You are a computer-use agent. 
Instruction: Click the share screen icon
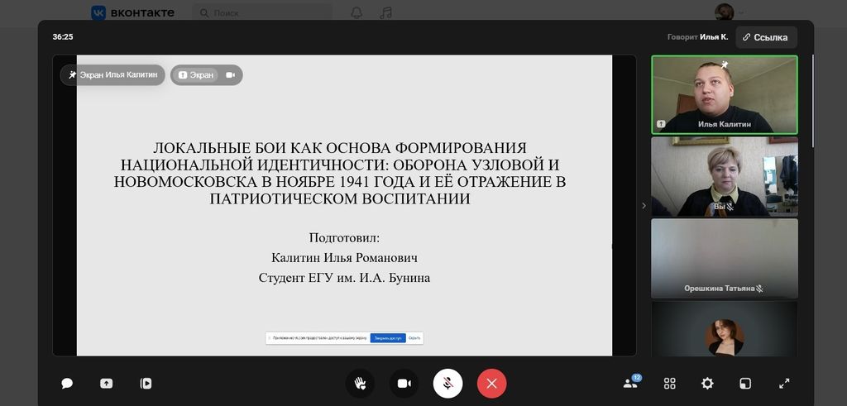(107, 384)
